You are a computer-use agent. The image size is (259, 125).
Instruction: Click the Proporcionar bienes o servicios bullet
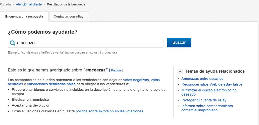(x=88, y=92)
